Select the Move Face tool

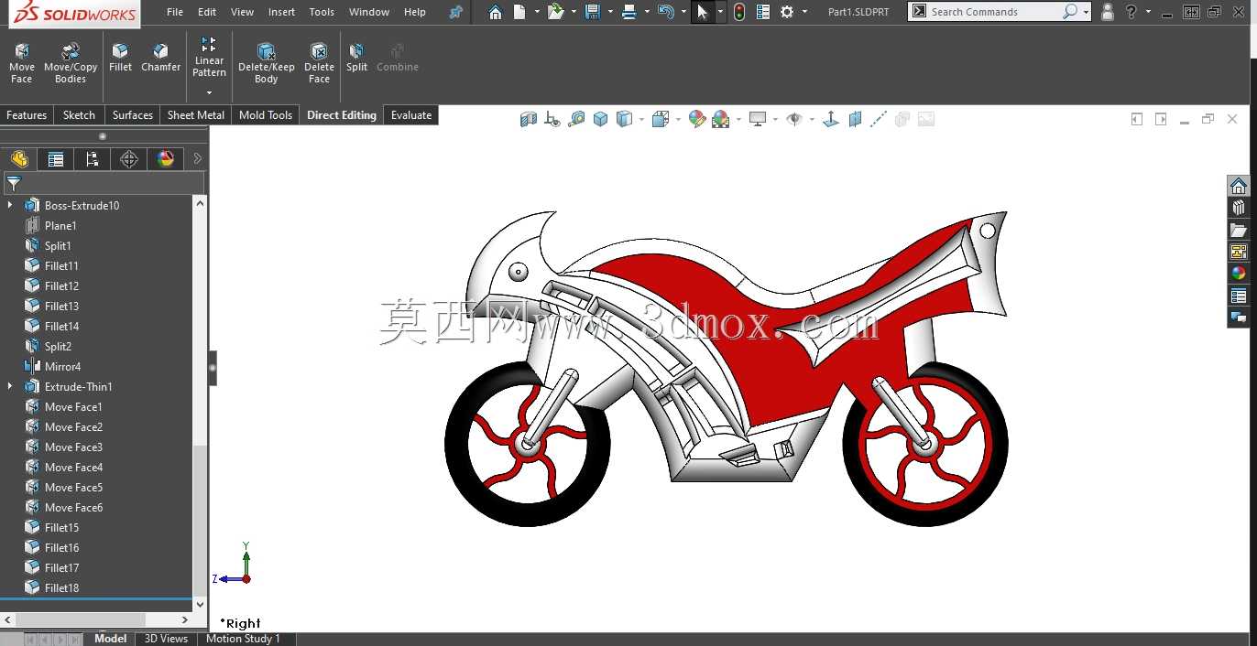point(21,62)
